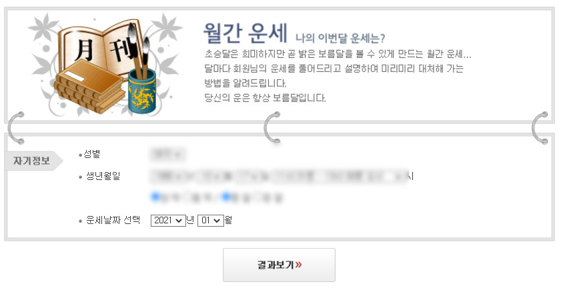Open the 2021 fortune year dropdown
The image size is (561, 290).
(168, 221)
